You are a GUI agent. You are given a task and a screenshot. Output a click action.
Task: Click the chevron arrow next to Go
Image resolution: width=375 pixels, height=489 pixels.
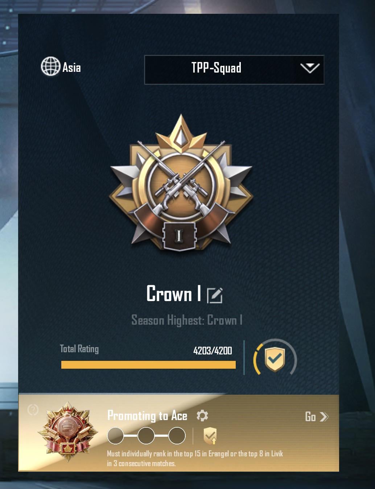coord(324,417)
